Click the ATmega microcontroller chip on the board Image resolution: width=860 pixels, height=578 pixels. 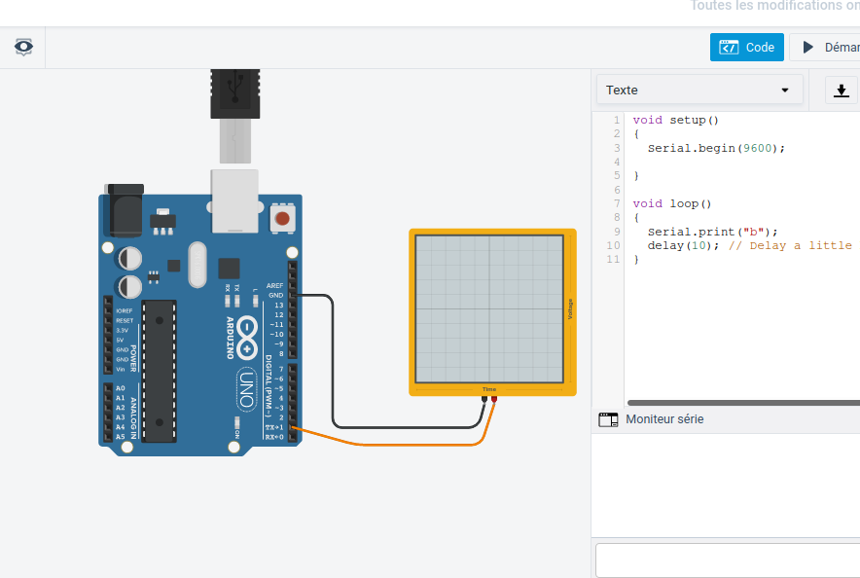(x=160, y=370)
